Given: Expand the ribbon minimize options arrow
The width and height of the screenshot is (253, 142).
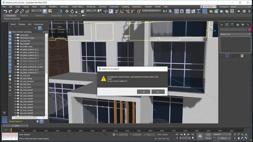Looking at the screenshot, I should [x=85, y=16].
